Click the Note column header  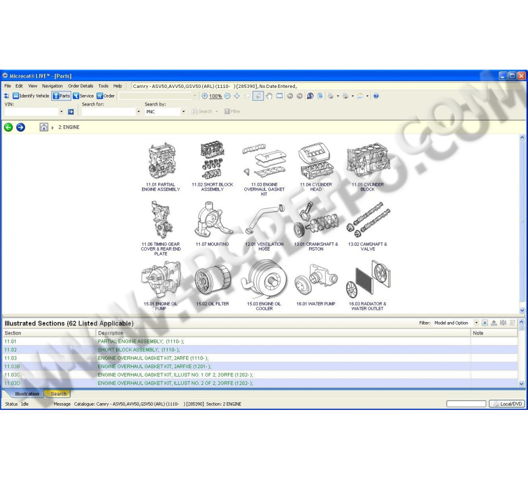pyautogui.click(x=494, y=333)
